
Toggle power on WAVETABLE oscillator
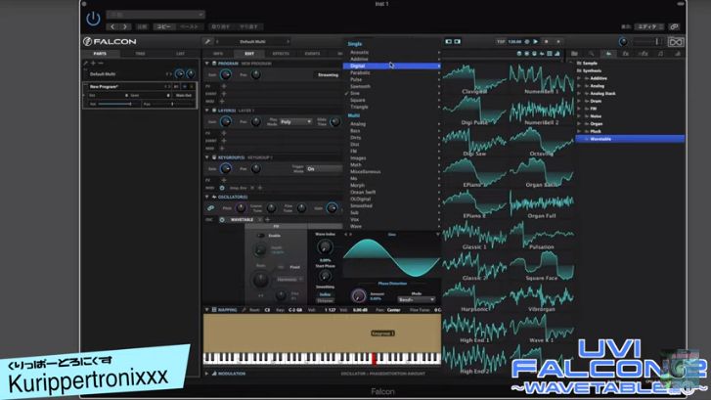[x=222, y=220]
